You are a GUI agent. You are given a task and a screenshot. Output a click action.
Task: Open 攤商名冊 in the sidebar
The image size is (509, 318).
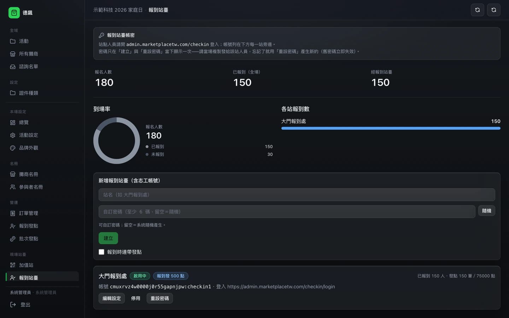42,174
